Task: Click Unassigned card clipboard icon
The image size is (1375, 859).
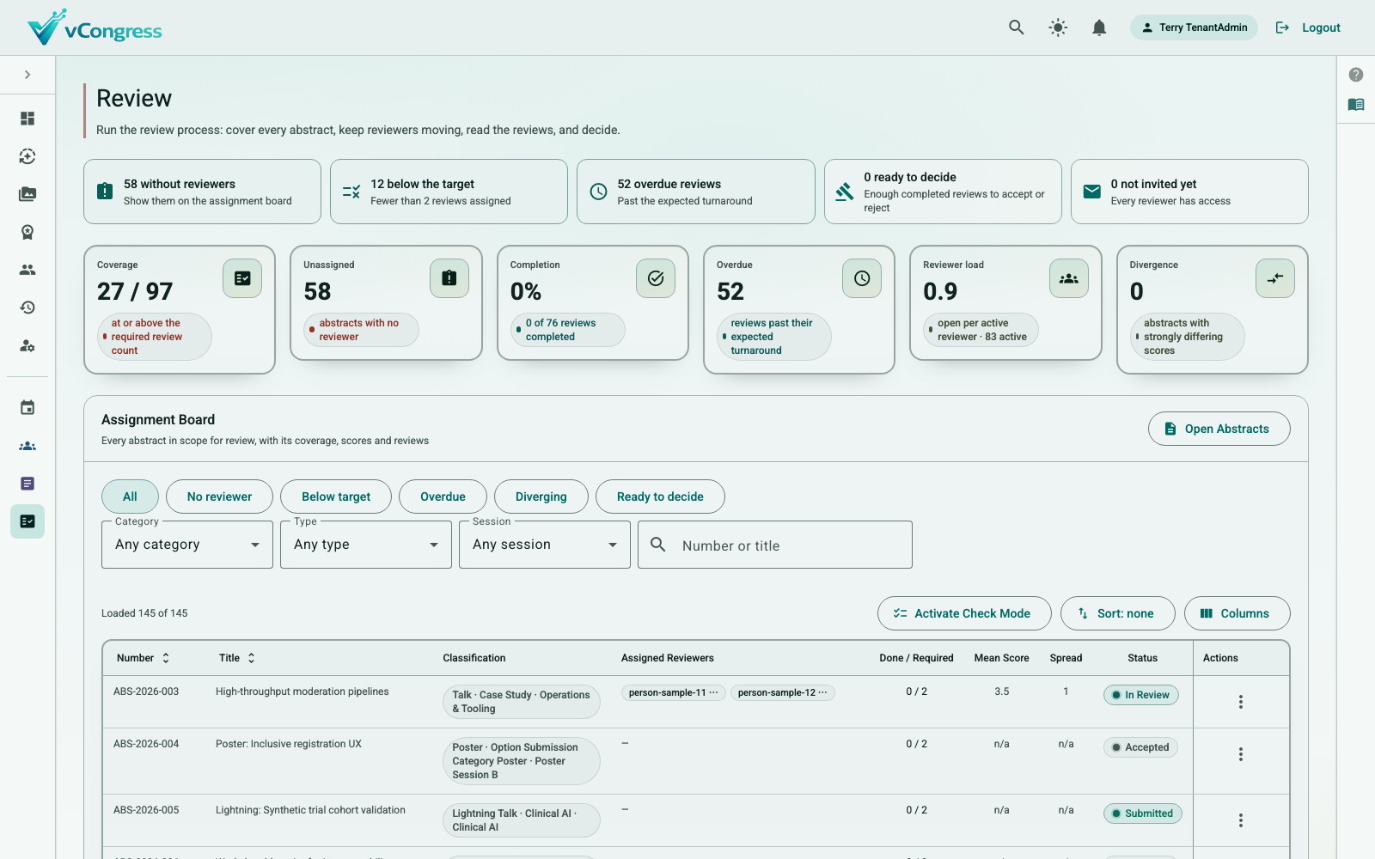Action: click(449, 278)
